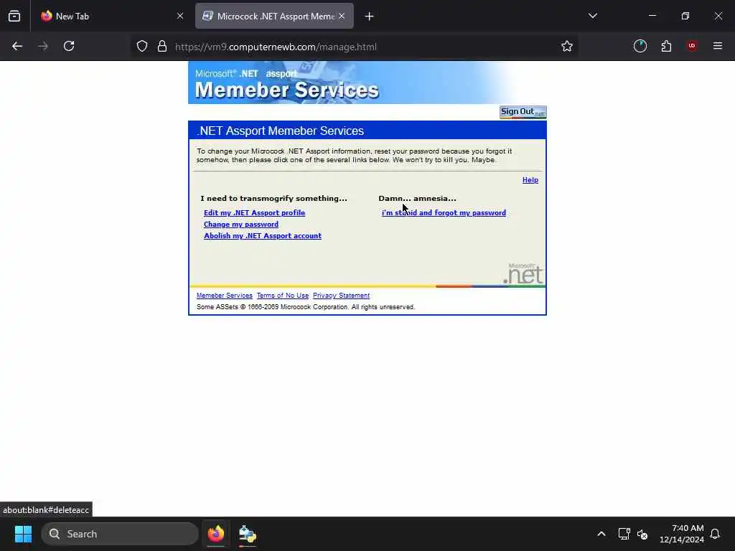Click the network status tray icon

(x=624, y=534)
